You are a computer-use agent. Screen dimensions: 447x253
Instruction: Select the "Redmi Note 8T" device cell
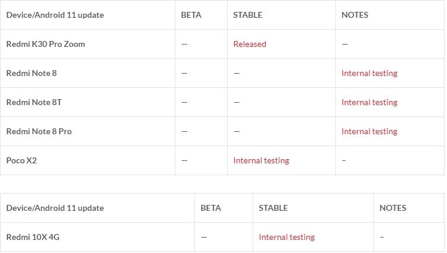pos(34,102)
